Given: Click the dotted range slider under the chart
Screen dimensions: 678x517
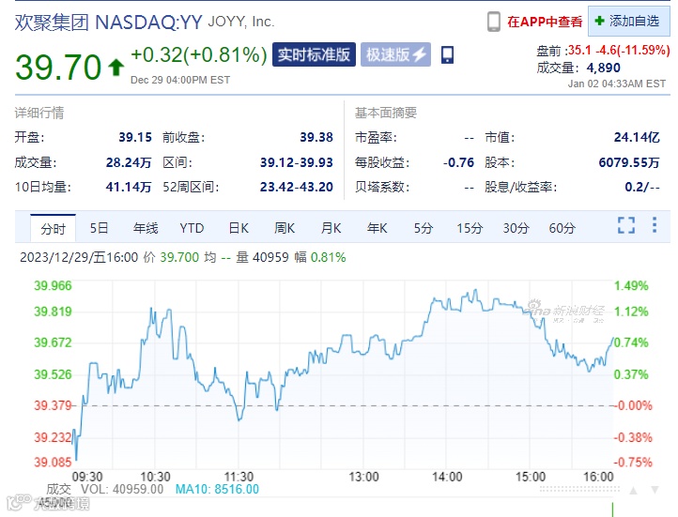Looking at the screenshot, I should point(579,490).
